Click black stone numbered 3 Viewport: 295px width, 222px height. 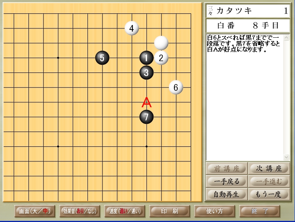[146, 72]
